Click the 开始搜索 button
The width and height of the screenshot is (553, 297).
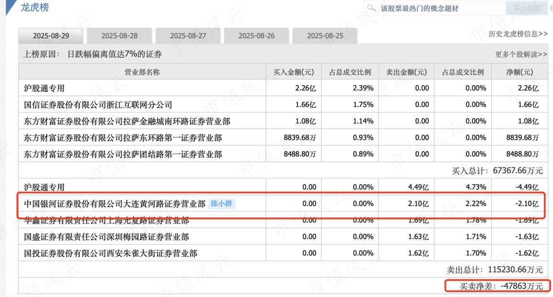click(x=527, y=8)
